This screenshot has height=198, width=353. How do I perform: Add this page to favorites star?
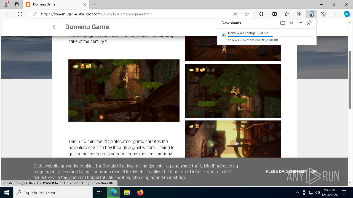click(247, 14)
